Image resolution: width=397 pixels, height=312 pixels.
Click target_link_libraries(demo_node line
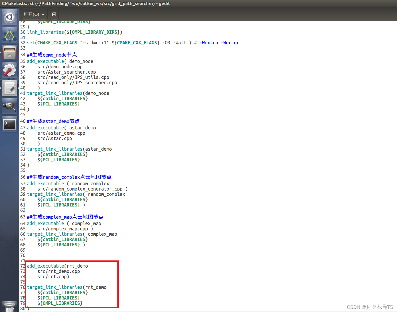pos(68,93)
